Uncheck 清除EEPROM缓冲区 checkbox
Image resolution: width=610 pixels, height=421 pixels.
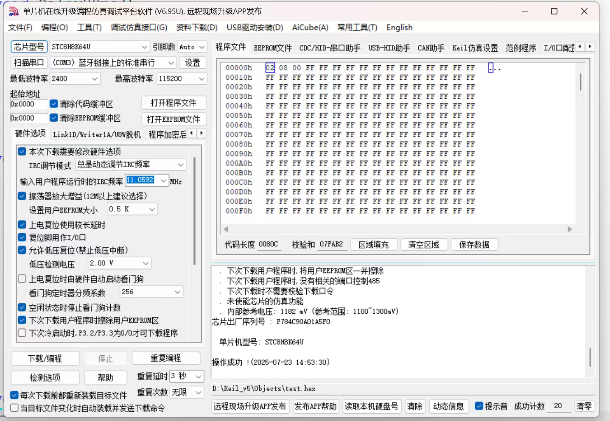point(53,117)
